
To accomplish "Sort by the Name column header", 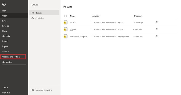I will click(73, 16).
